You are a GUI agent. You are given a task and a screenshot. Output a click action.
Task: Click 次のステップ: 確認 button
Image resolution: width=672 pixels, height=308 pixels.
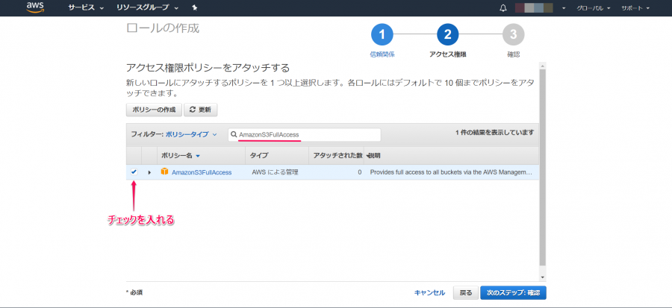[514, 293]
